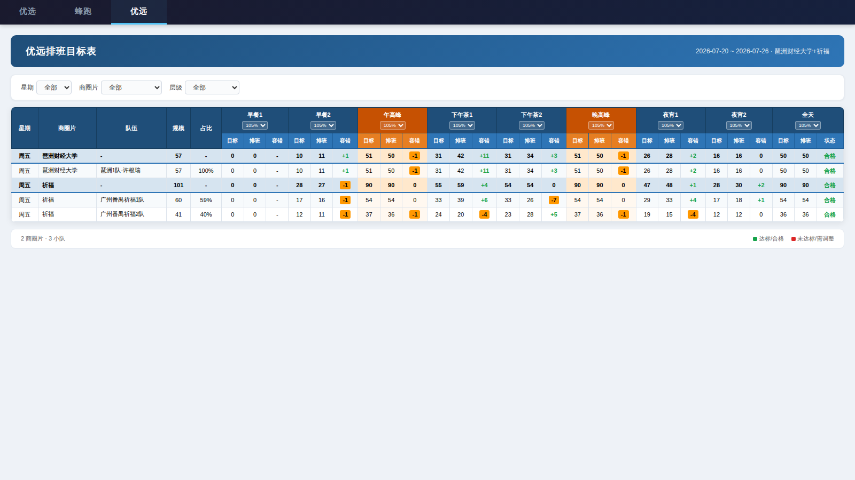The width and height of the screenshot is (855, 480).
Task: Click the 队伍 column header
Action: 131,128
